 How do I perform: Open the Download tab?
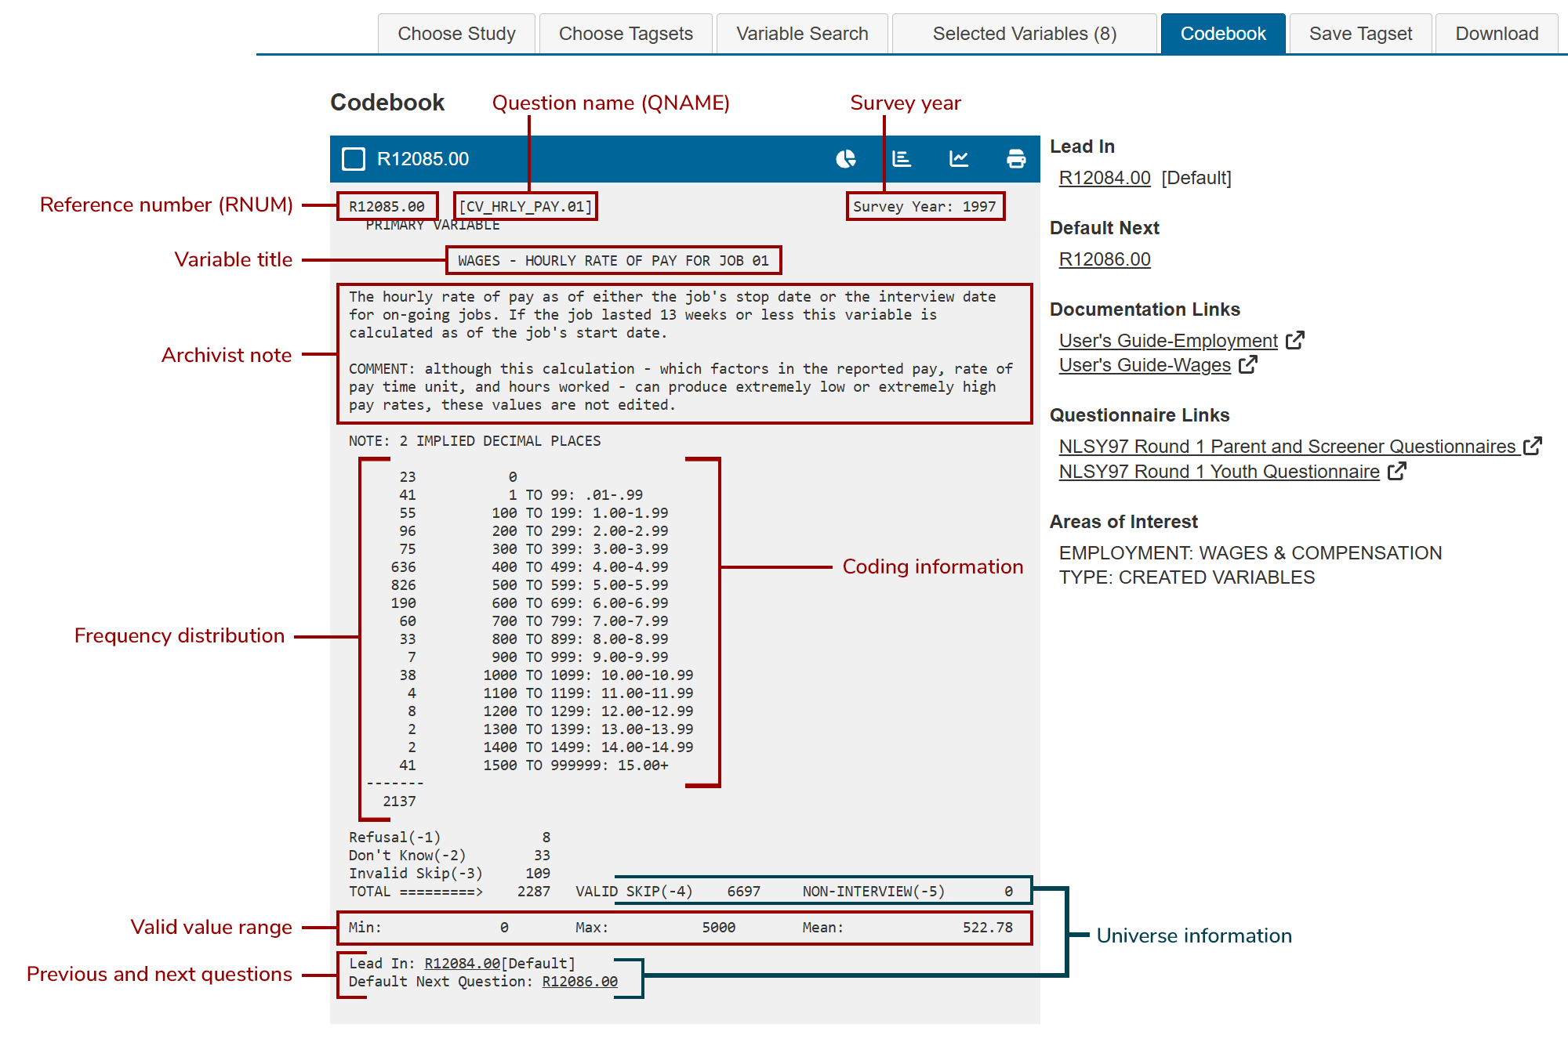pyautogui.click(x=1496, y=34)
